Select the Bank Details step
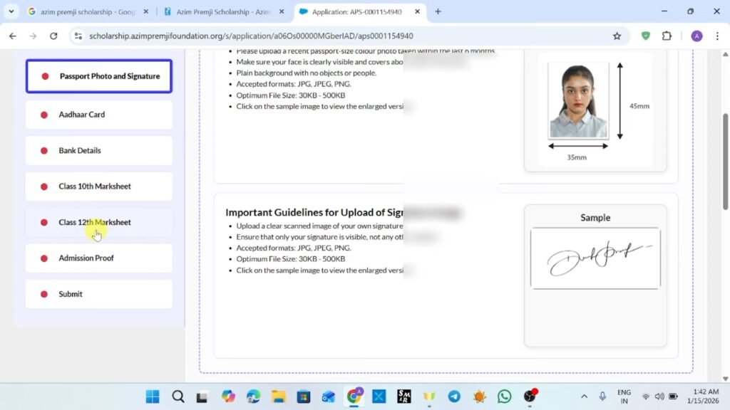The height and width of the screenshot is (410, 730). (x=98, y=150)
